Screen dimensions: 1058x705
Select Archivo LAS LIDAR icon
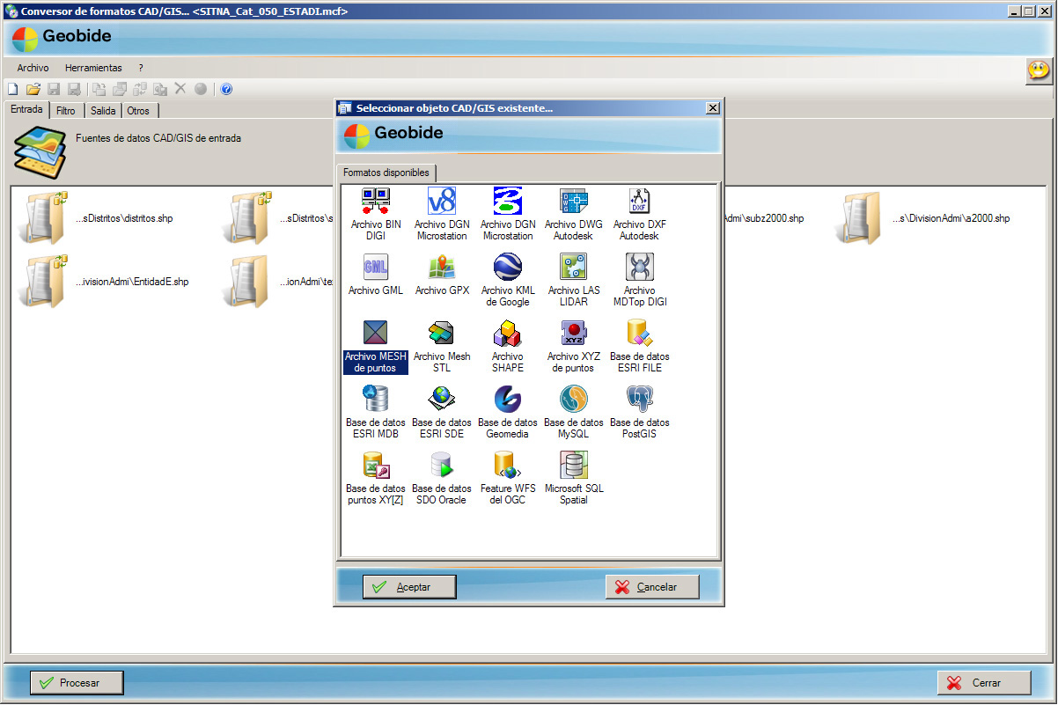coord(573,268)
